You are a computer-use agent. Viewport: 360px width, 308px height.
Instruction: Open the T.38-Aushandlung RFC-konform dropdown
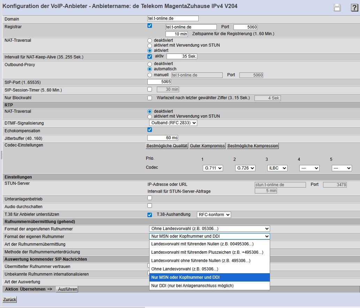[214, 215]
